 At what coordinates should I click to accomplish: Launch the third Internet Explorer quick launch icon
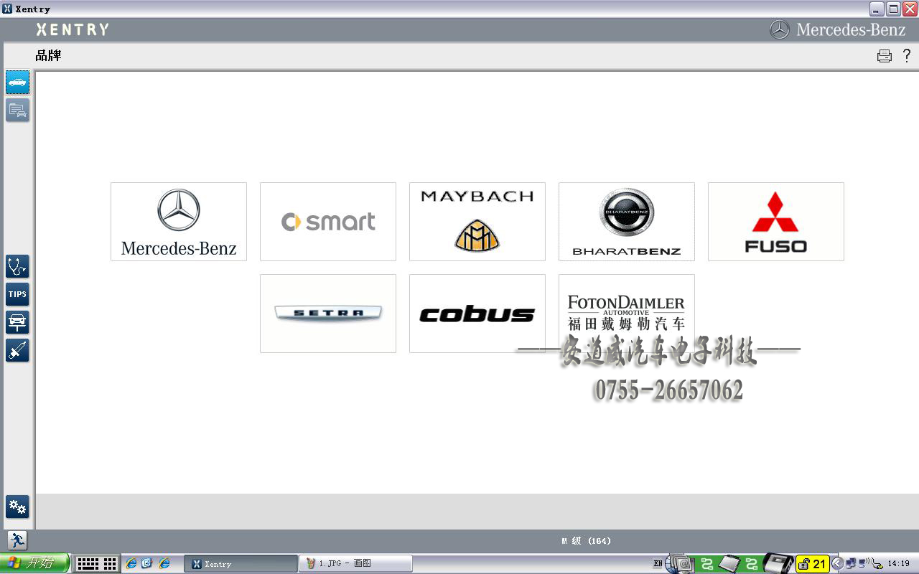(164, 564)
